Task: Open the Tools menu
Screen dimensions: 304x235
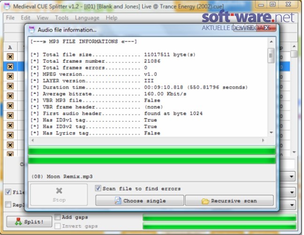Action: pyautogui.click(x=62, y=18)
